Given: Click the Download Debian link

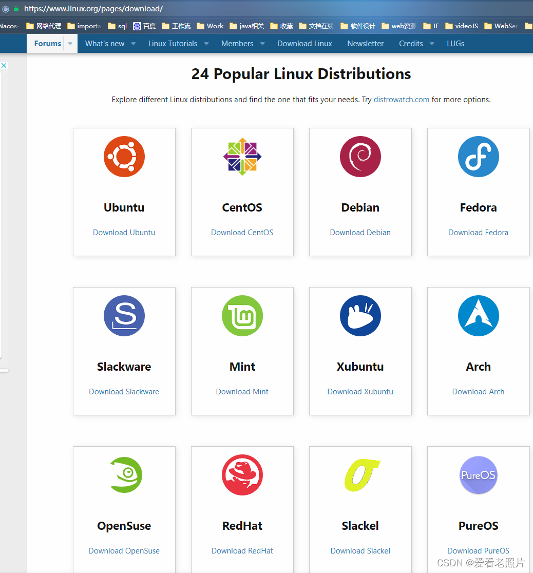Looking at the screenshot, I should [360, 233].
